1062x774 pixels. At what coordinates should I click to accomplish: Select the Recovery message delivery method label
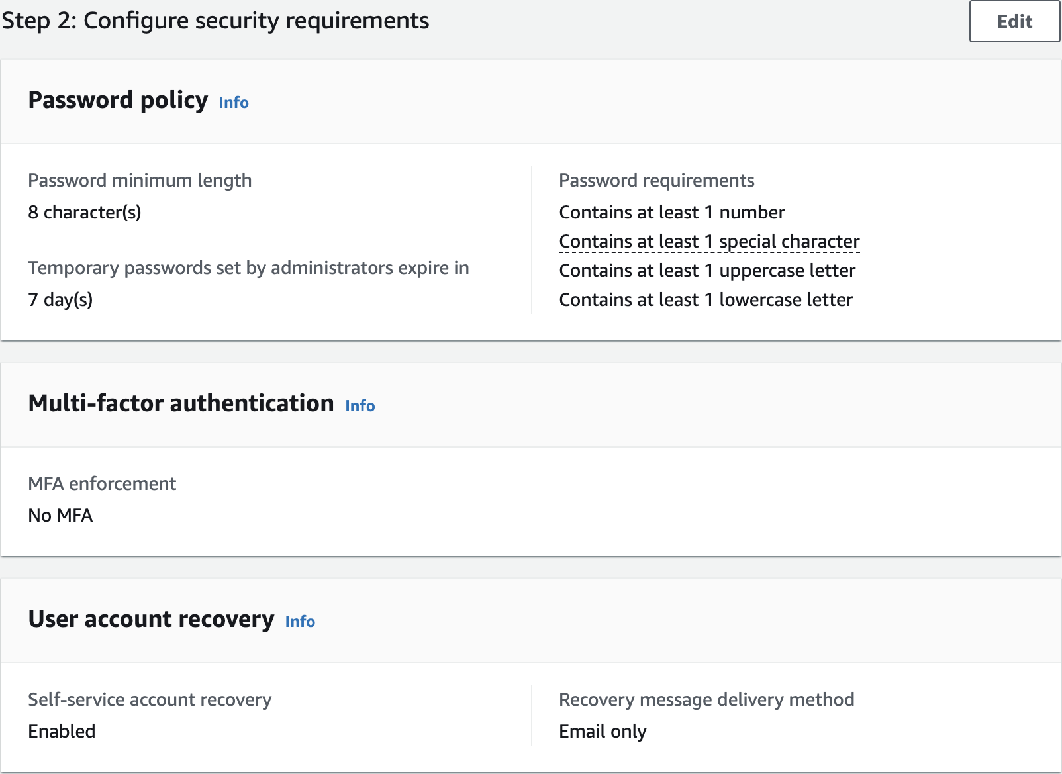[x=706, y=700]
